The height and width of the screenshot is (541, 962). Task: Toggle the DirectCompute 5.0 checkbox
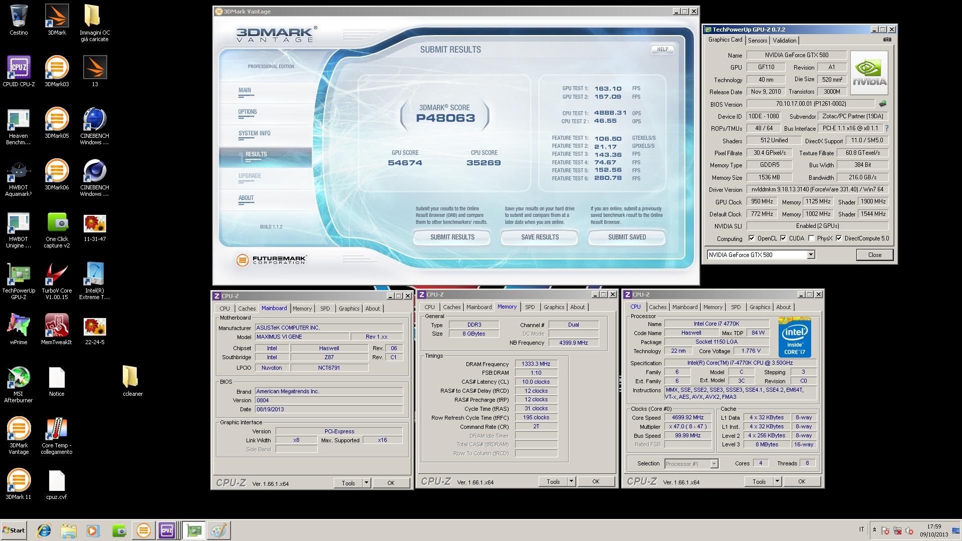pyautogui.click(x=839, y=238)
